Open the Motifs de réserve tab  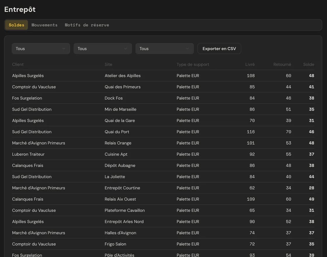[x=87, y=25]
